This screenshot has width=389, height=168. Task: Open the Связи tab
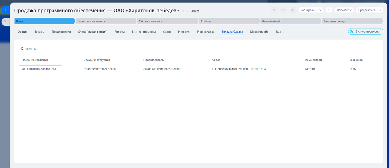[167, 32]
